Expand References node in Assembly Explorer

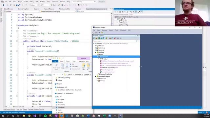point(95,48)
